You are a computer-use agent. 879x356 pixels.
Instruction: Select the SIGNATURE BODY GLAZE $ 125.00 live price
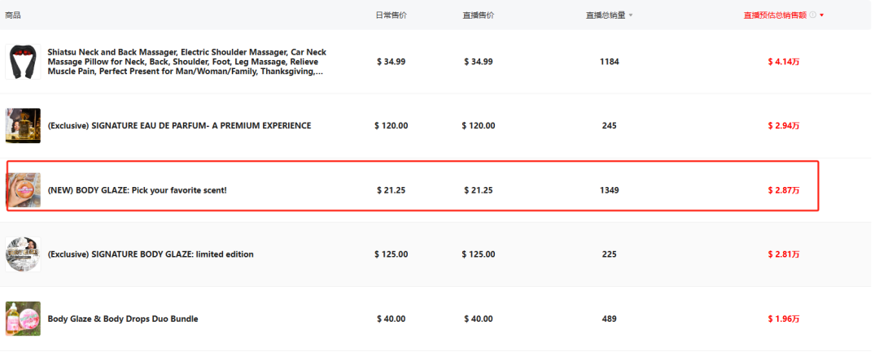tap(479, 254)
